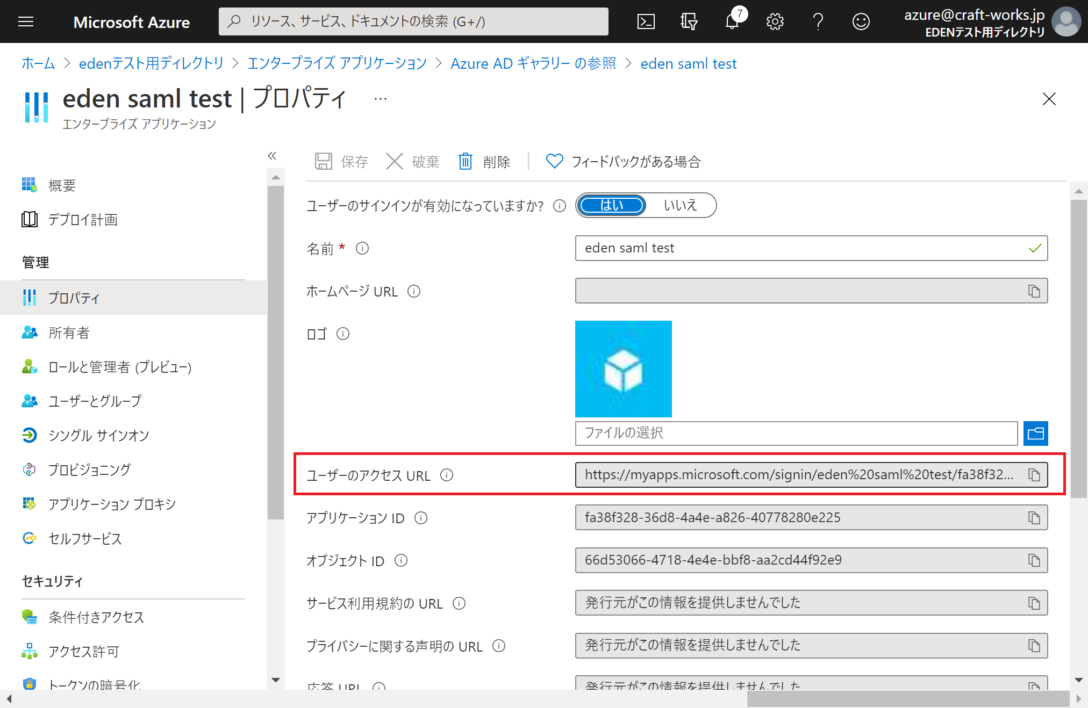Show info tooltip for オブジェクト ID

pos(401,560)
